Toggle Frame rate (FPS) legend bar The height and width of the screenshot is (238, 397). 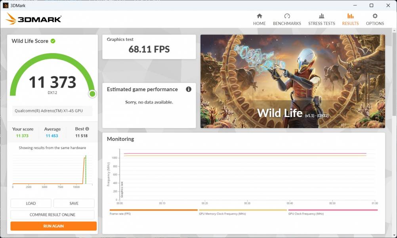pos(153,210)
